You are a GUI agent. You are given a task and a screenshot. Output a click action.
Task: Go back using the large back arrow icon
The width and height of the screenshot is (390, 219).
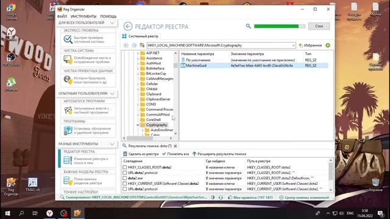[128, 26]
